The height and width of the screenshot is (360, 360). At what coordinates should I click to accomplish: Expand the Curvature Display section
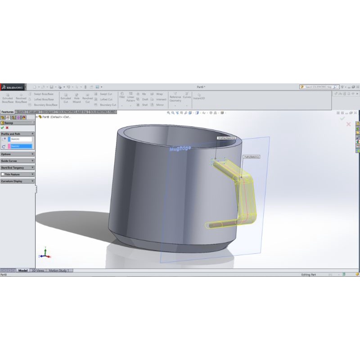tap(17, 181)
